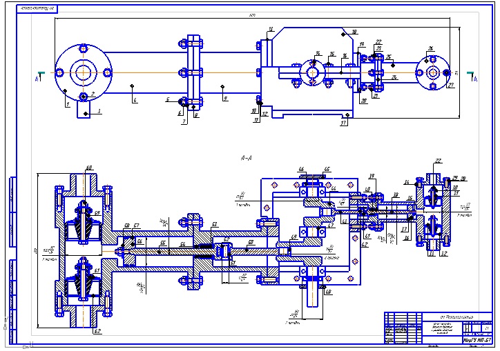Click part callout "42" in the section view
Viewport: 500px width, 351px height.
365,245
